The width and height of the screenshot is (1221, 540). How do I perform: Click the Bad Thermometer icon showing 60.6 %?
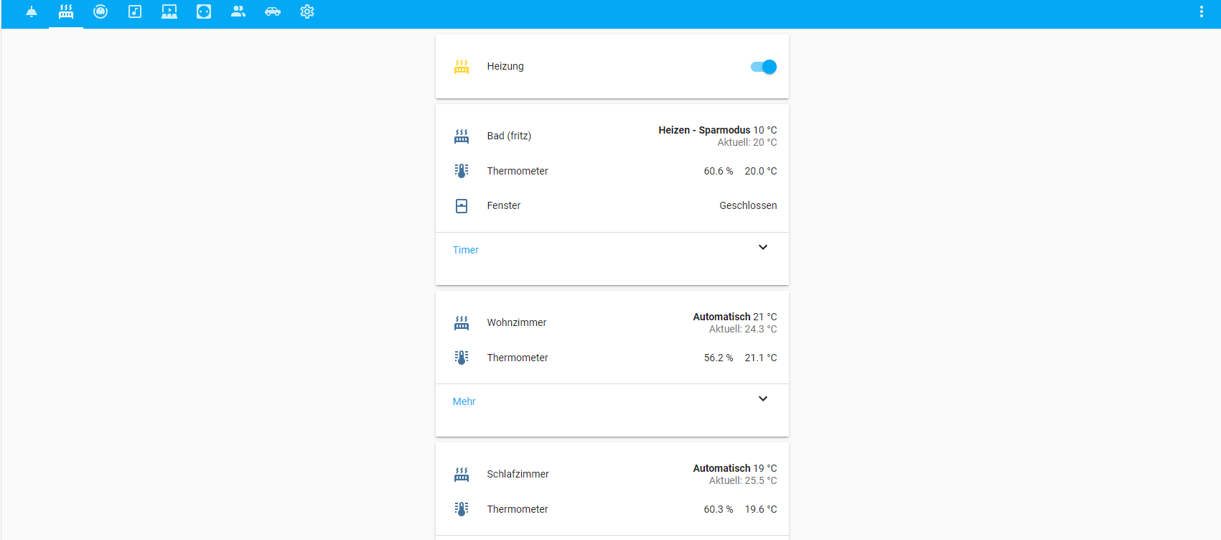coord(462,171)
